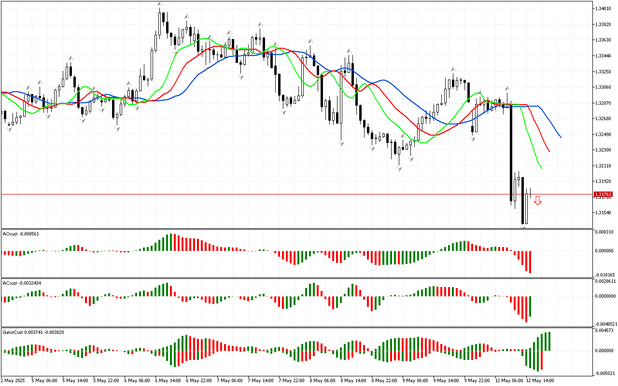Select the fractal arrow above the 12 May high
Screen dimensions: 618x386
pos(507,89)
